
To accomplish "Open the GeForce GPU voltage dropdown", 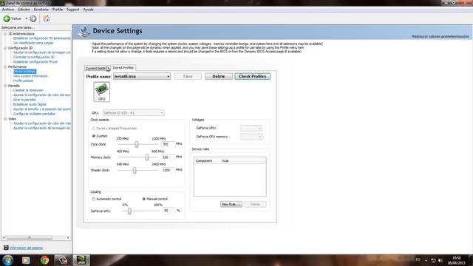I will [x=251, y=128].
